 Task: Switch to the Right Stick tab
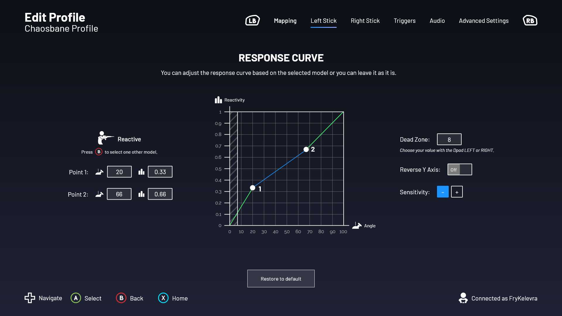[365, 21]
